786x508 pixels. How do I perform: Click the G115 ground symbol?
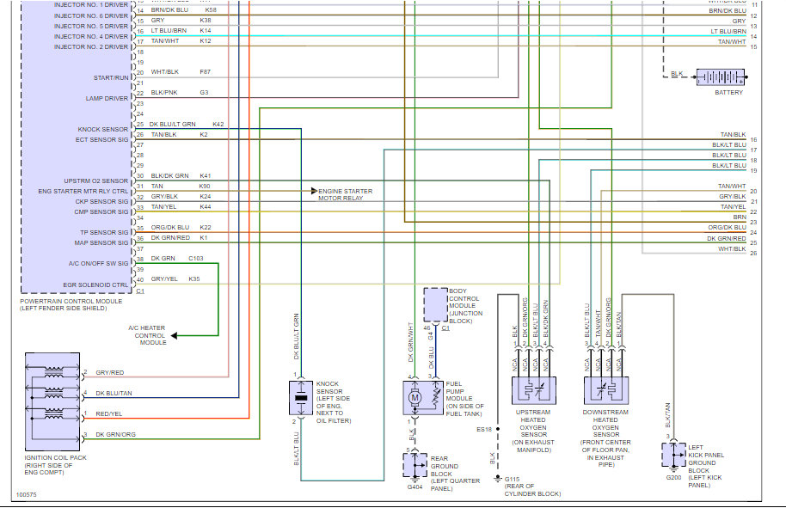[x=498, y=479]
